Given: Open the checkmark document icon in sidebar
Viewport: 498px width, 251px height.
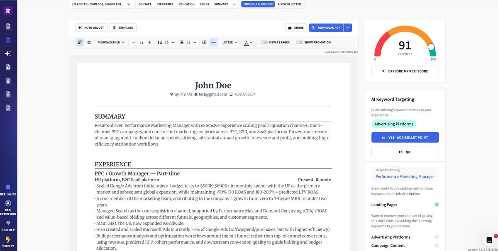Looking at the screenshot, I should [8, 108].
